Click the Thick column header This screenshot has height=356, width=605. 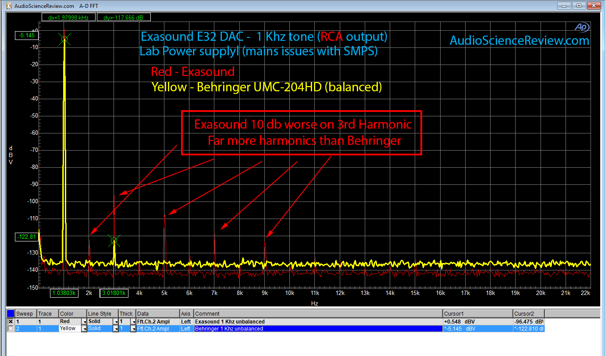128,313
